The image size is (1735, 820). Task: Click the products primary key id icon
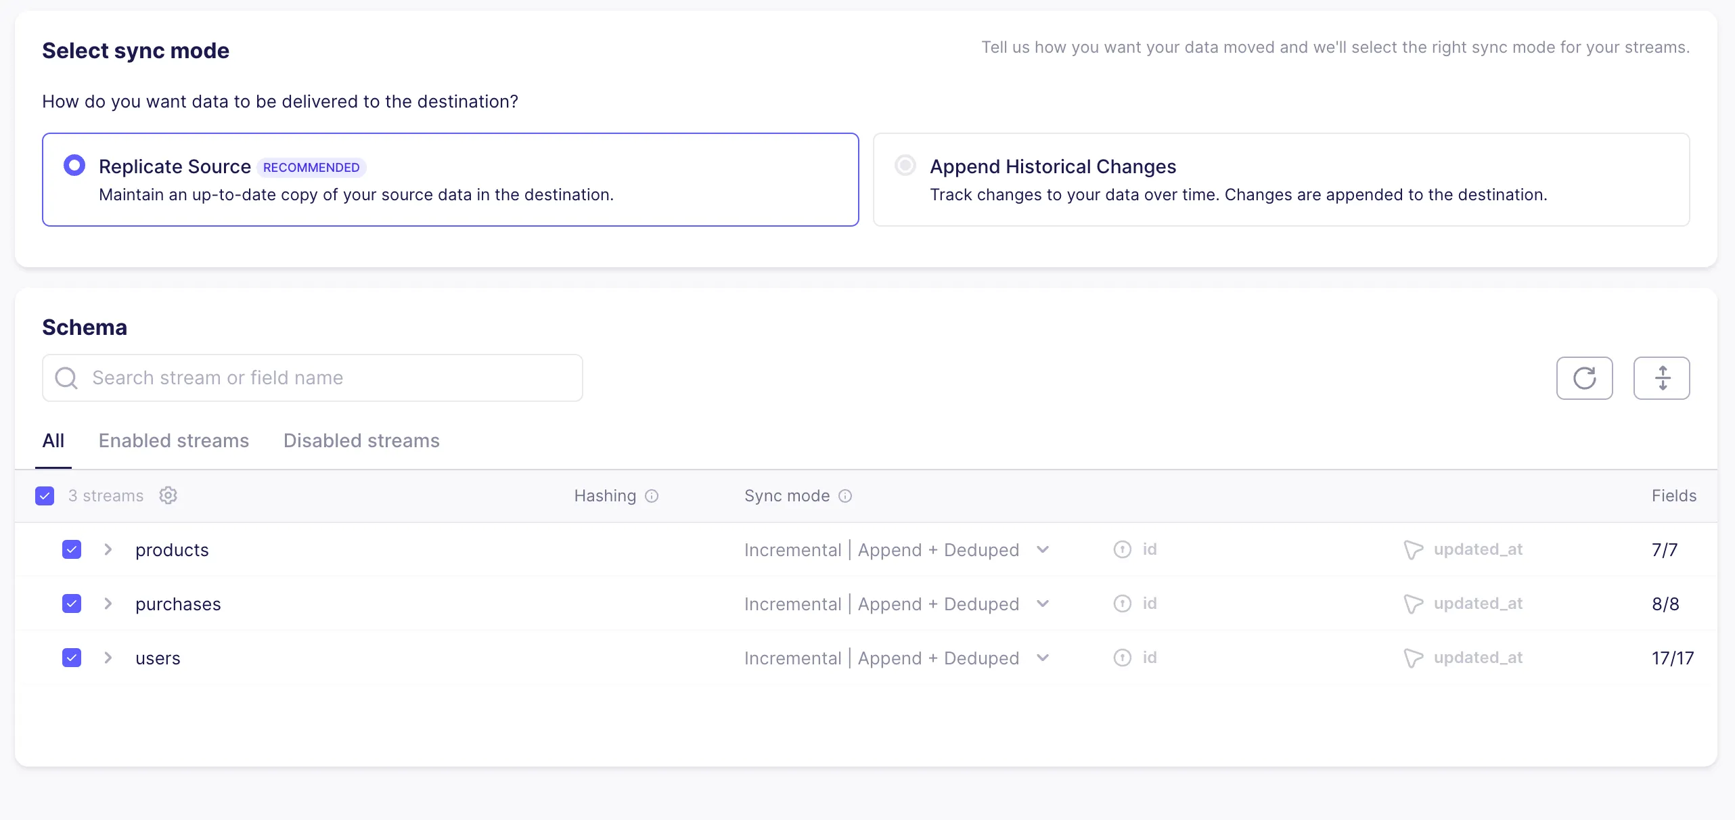coord(1123,549)
